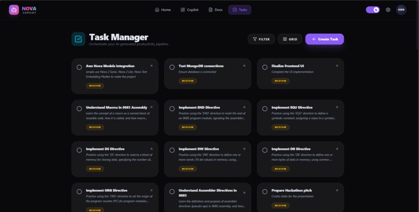Click MEDIUM badge on Aws Nova Models
The height and width of the screenshot is (212, 419).
point(95,86)
